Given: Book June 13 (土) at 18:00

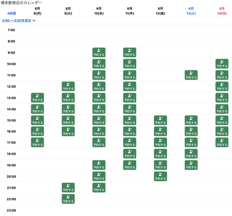Looking at the screenshot, I should coord(191,154).
